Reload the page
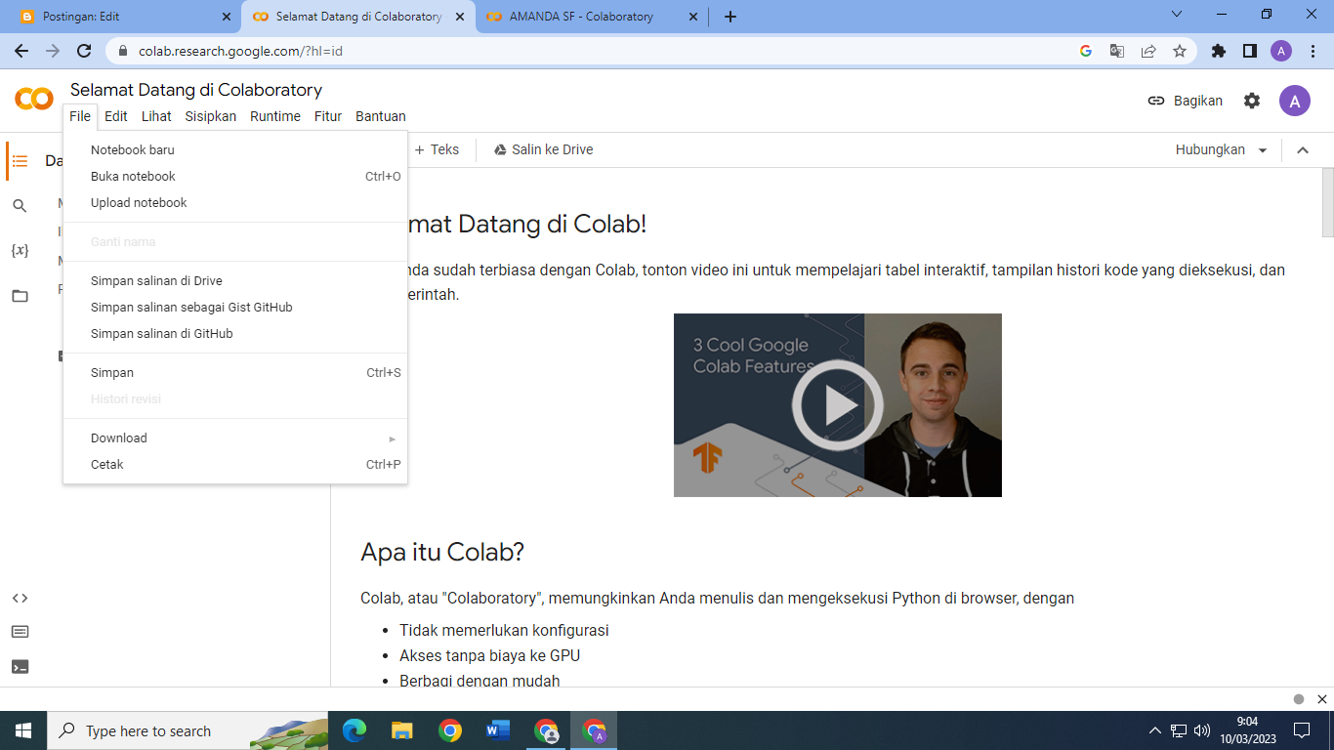Image resolution: width=1334 pixels, height=750 pixels. click(x=84, y=51)
